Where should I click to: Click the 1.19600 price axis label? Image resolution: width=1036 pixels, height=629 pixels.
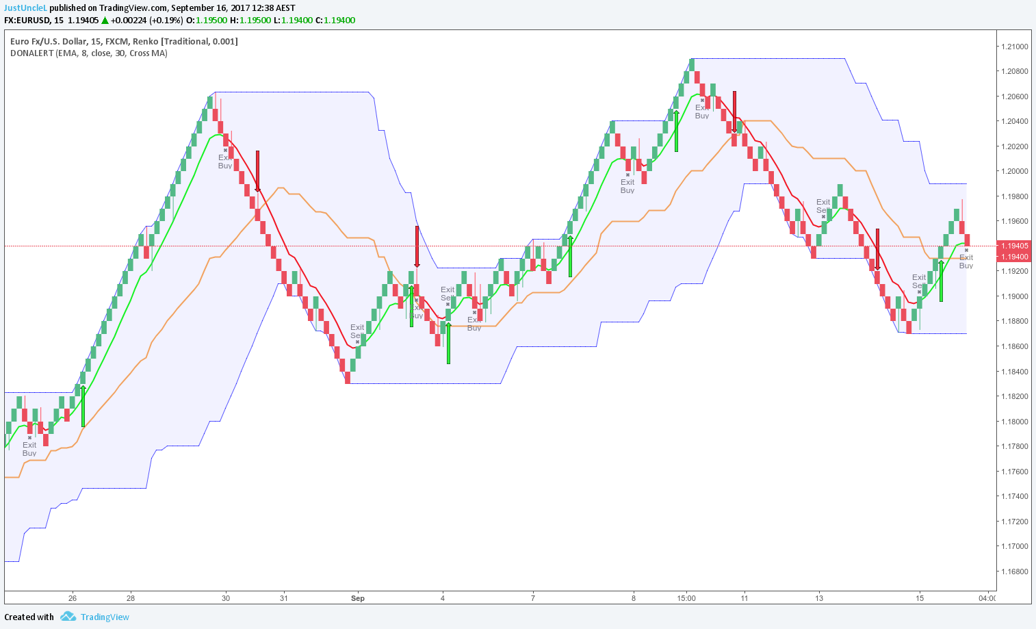(1014, 221)
